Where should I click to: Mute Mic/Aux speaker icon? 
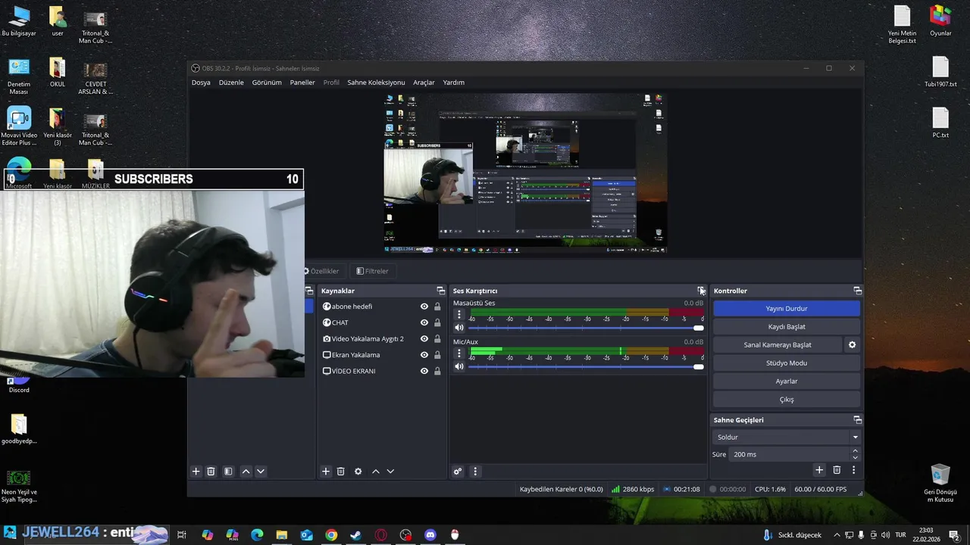458,366
